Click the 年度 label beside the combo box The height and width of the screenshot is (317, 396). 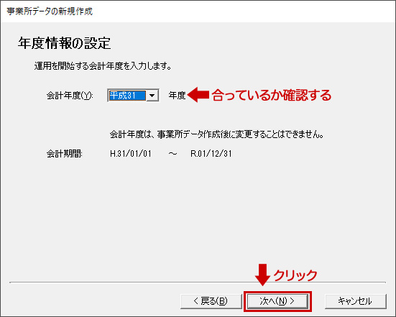pyautogui.click(x=177, y=95)
